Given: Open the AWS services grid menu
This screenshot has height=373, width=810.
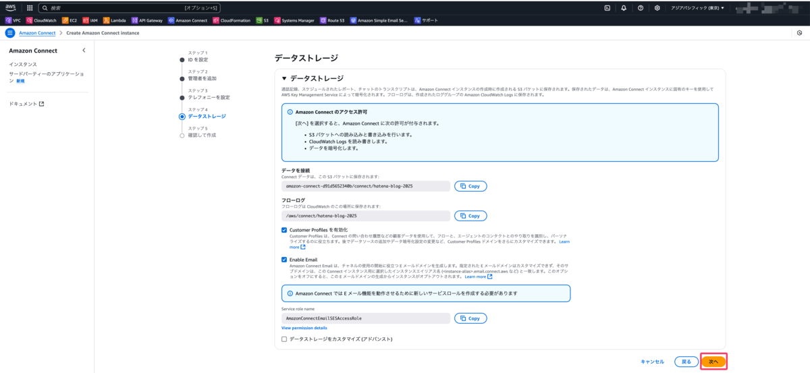Looking at the screenshot, I should [30, 8].
